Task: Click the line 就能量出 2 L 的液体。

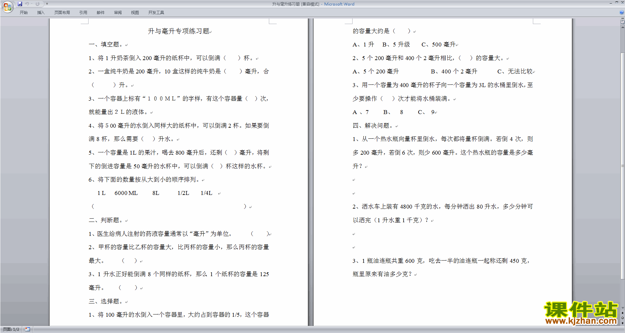Action: point(118,112)
